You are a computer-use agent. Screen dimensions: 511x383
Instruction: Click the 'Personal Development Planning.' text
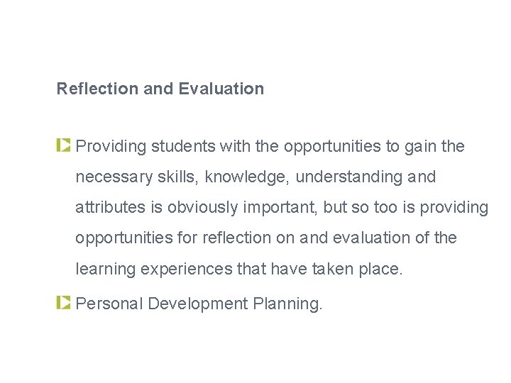(199, 304)
